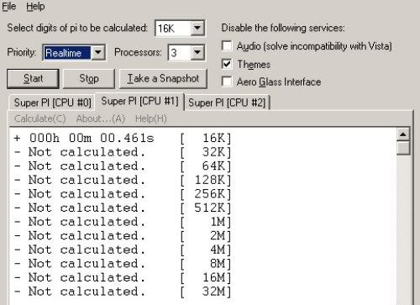The image size is (420, 305).
Task: Uncheck the Themes checkbox
Action: click(x=227, y=64)
